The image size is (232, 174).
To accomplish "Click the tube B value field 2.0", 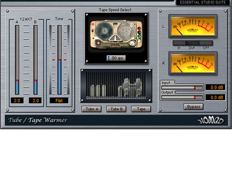I will (x=36, y=101).
